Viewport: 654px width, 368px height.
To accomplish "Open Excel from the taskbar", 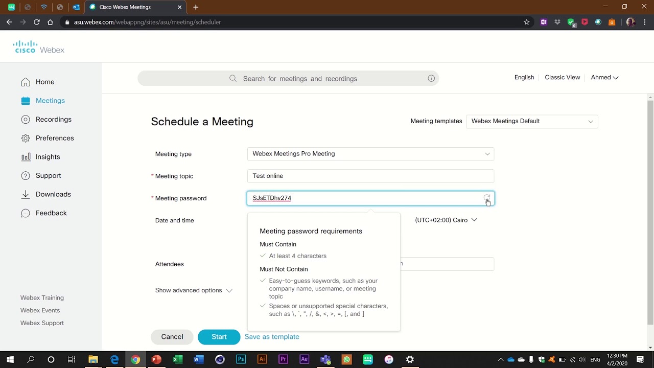I will click(x=178, y=359).
